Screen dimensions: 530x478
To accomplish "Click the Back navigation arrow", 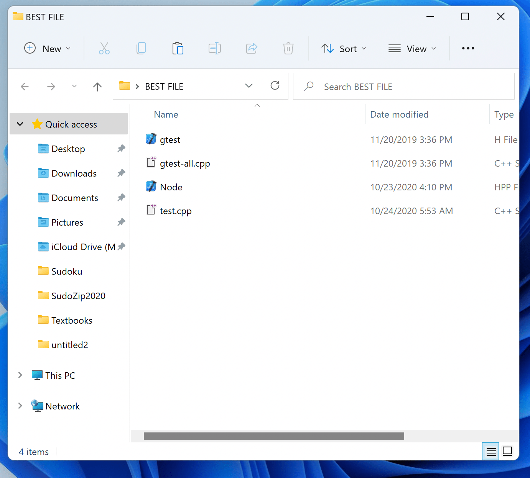I will (25, 86).
